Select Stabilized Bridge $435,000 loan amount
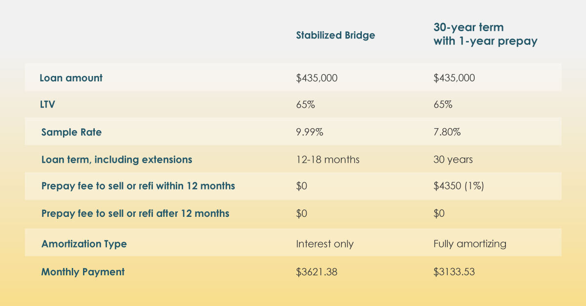This screenshot has height=306, width=586. pyautogui.click(x=316, y=77)
